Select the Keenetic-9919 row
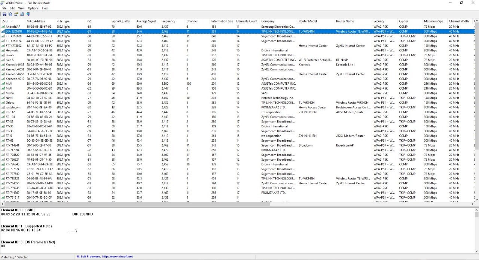479x260 pixels. (x=237, y=79)
